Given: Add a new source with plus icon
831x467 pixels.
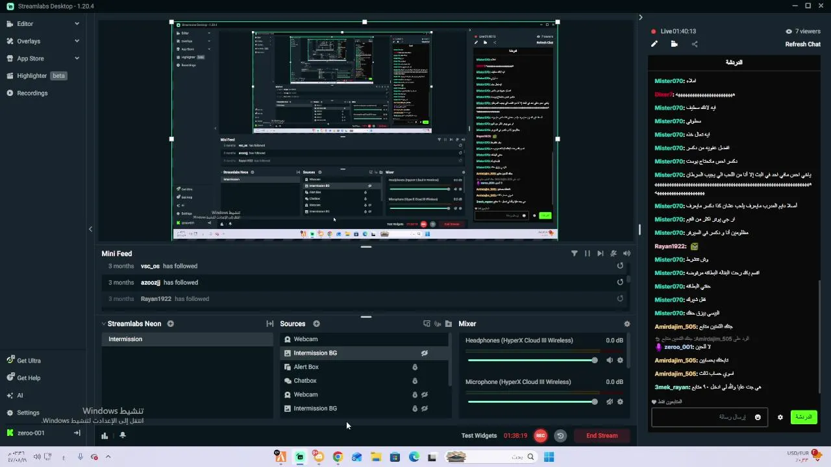Looking at the screenshot, I should point(316,324).
